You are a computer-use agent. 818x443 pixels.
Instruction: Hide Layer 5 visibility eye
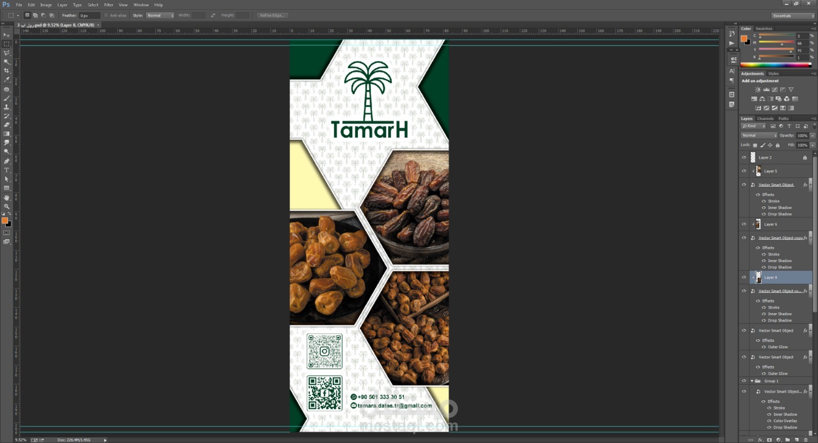point(744,171)
